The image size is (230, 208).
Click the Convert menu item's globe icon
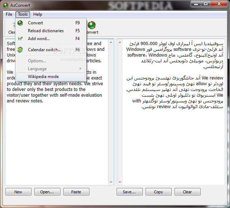pyautogui.click(x=20, y=23)
